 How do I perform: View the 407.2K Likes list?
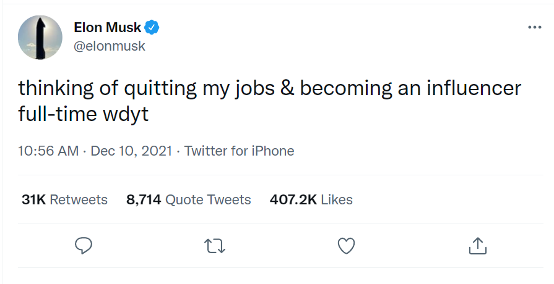311,199
